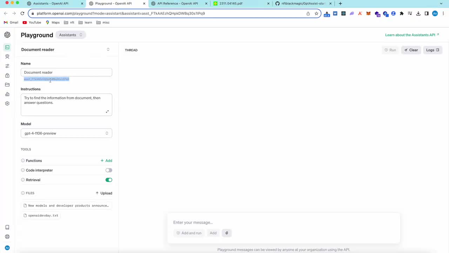Click the Enter your message input field
The width and height of the screenshot is (449, 253).
[x=283, y=222]
